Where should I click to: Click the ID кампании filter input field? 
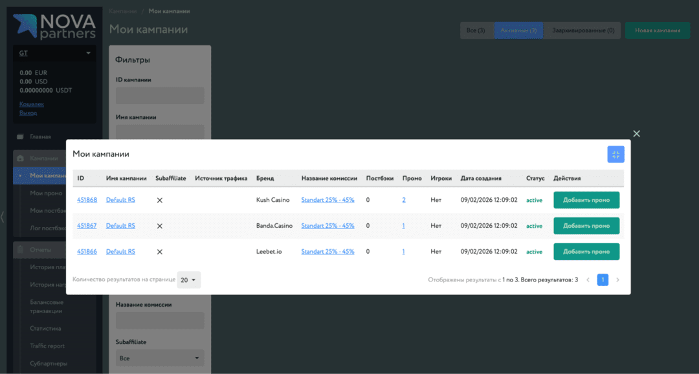coord(160,96)
